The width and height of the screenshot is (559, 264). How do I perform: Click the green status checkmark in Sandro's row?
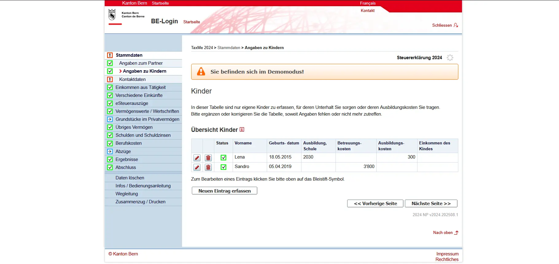click(x=223, y=167)
